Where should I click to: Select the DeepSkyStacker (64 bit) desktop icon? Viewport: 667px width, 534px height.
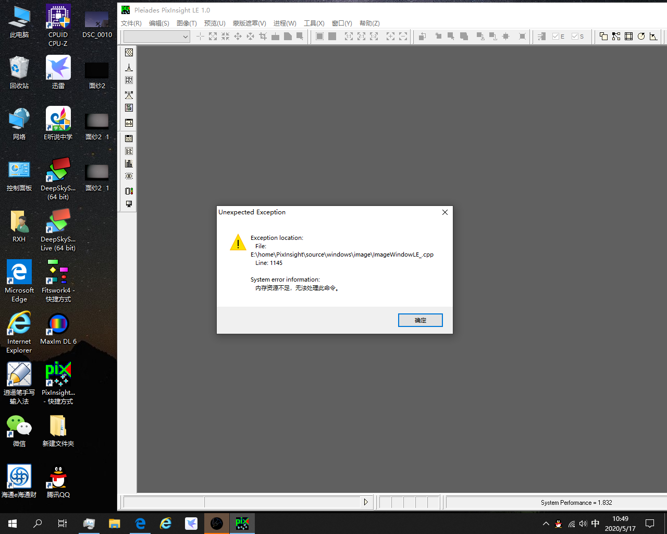tap(58, 178)
